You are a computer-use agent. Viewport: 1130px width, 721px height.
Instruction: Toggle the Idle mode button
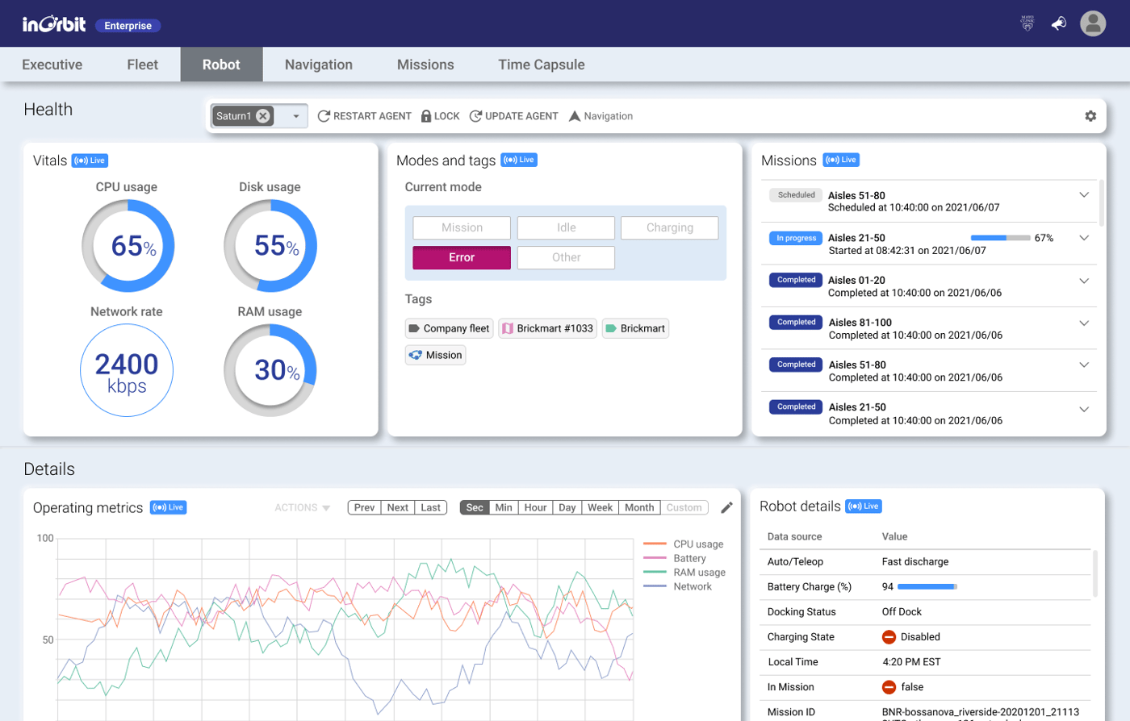(x=565, y=227)
